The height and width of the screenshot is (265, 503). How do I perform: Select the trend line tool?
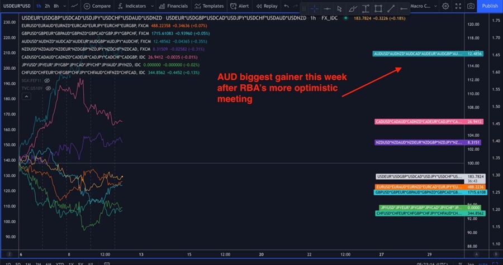tap(391, 8)
